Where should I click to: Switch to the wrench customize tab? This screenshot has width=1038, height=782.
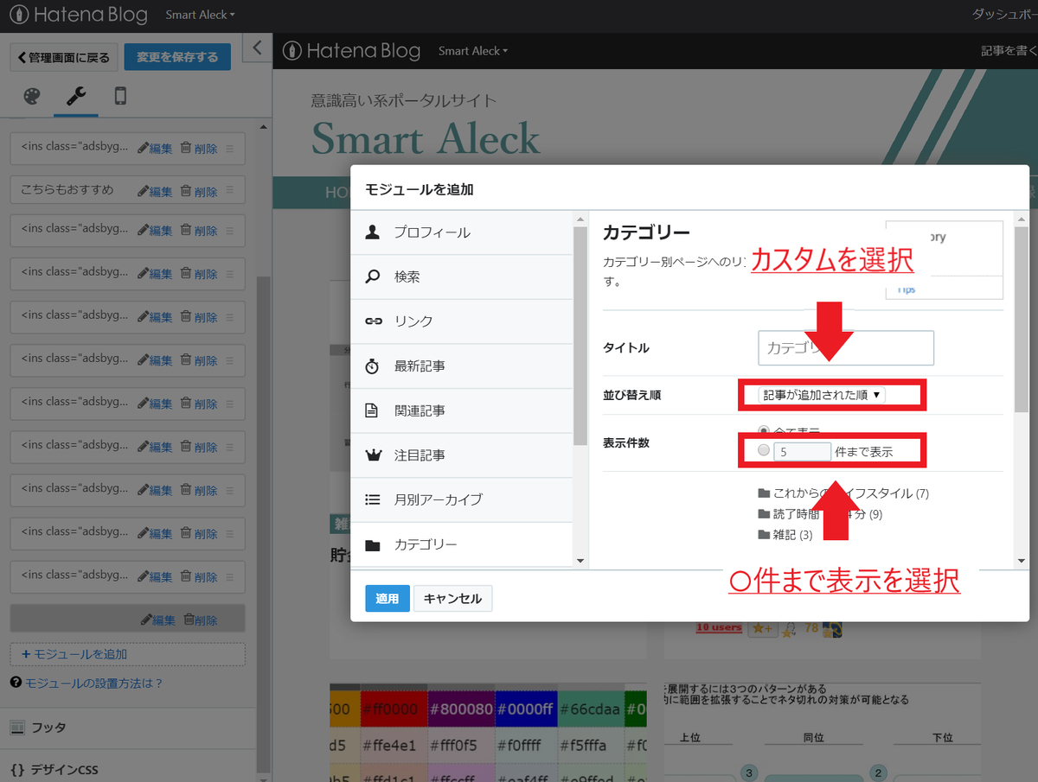click(x=76, y=96)
